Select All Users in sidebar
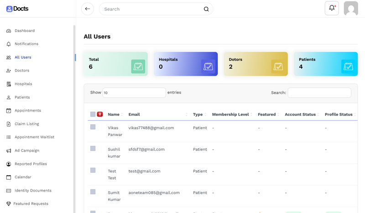Image resolution: width=365 pixels, height=213 pixels. point(23,57)
